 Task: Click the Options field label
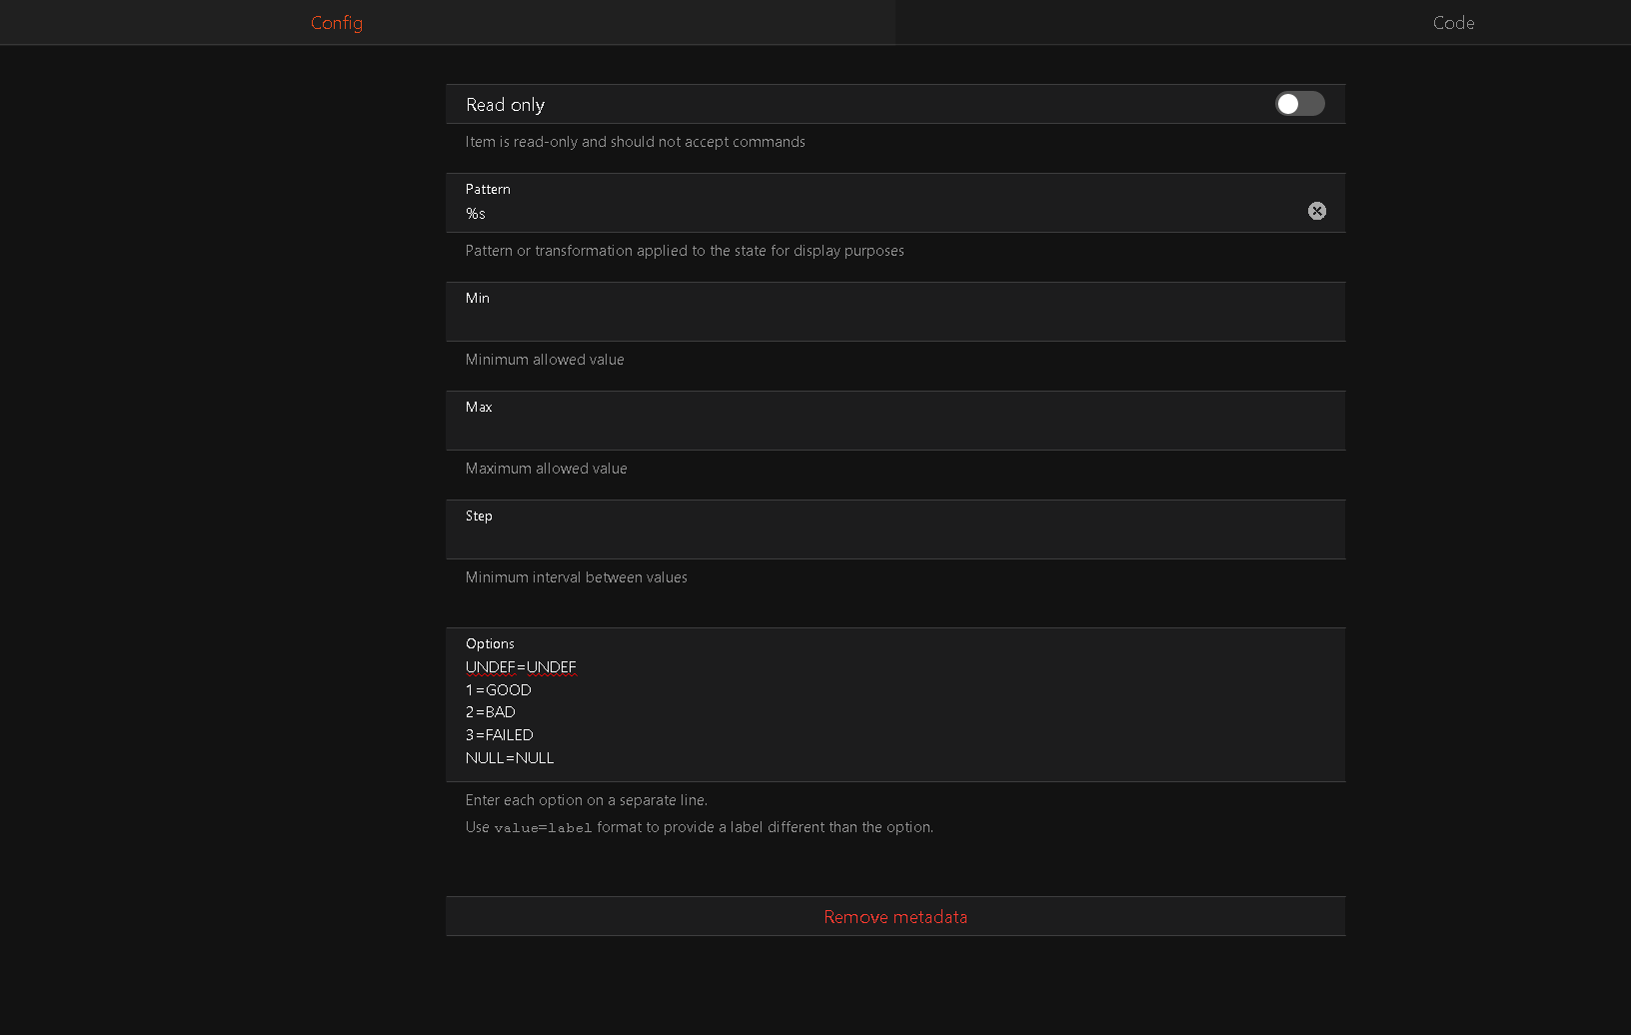tap(490, 644)
